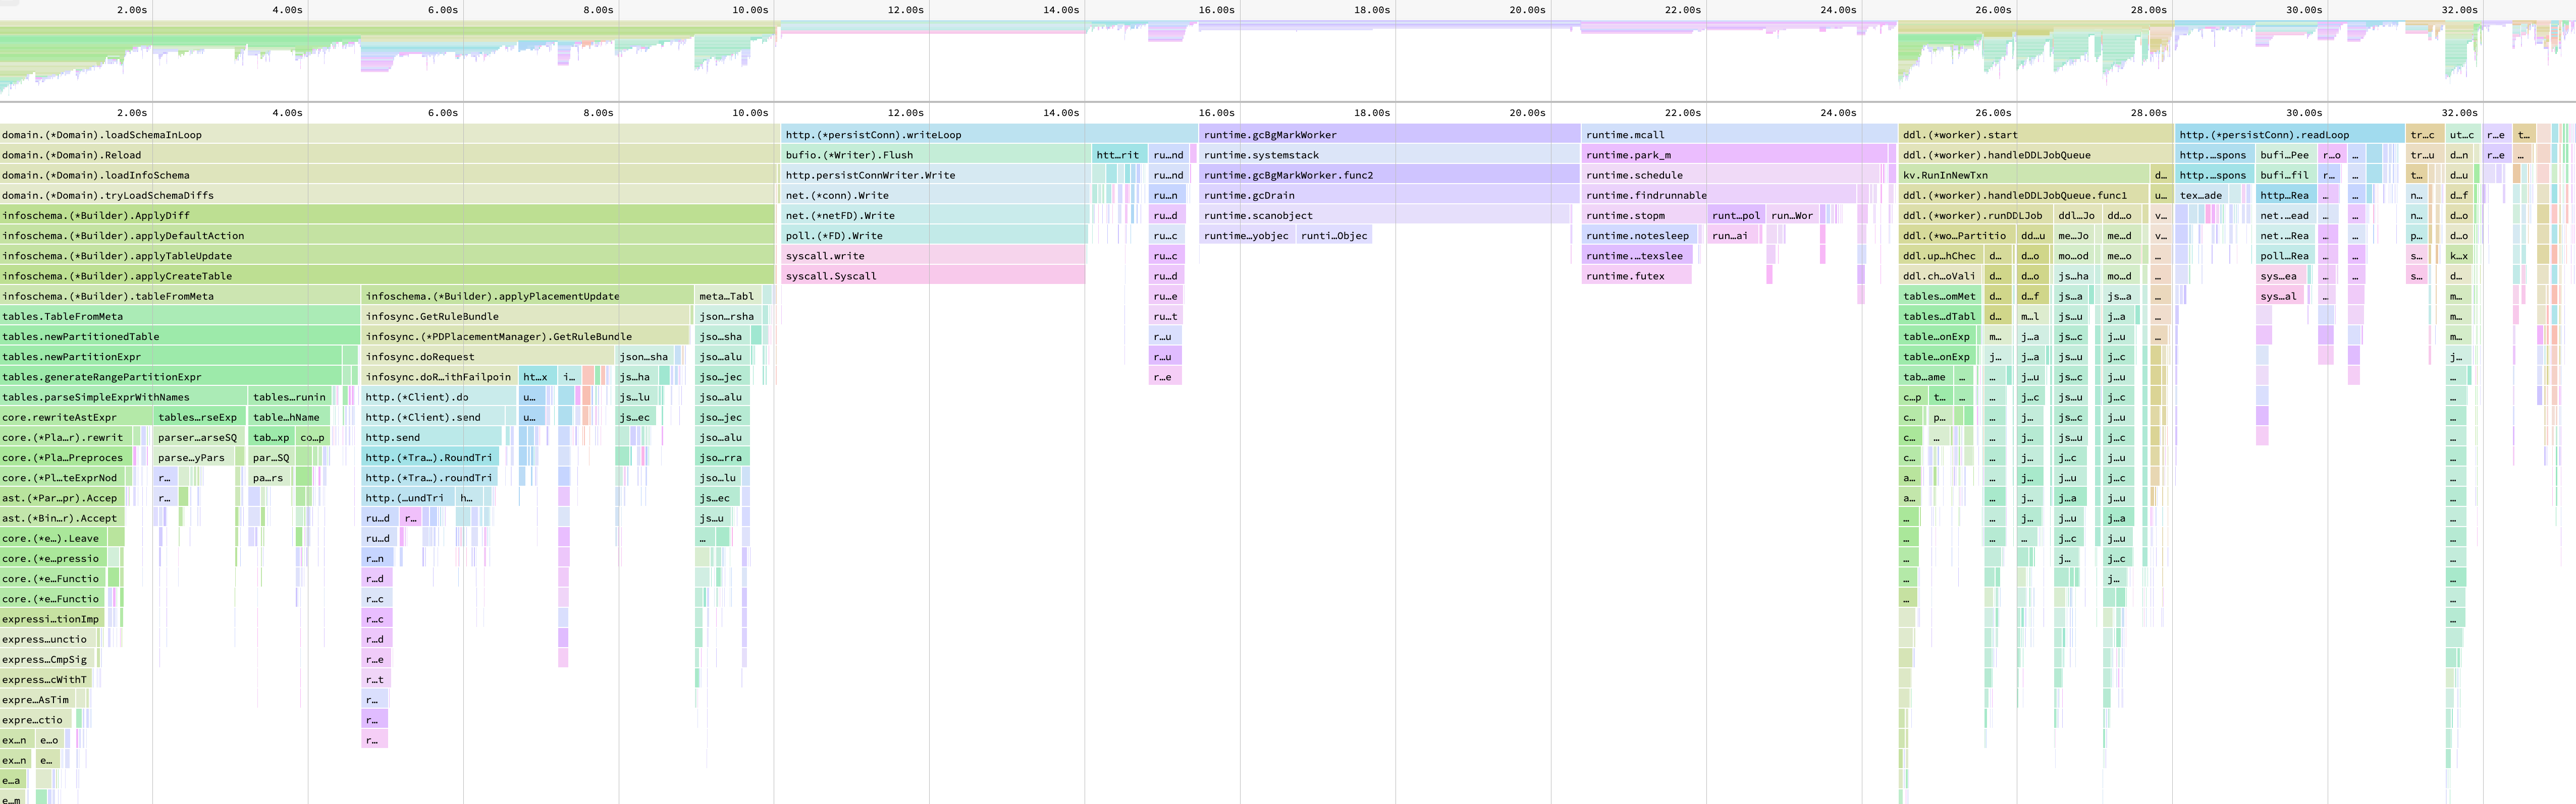Select infoschema.(*Builder).applyTableUpdate frame

point(388,256)
